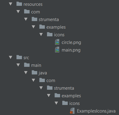This screenshot has width=119, height=115.
Task: Select the icons folder label under src
Action: point(74,103)
